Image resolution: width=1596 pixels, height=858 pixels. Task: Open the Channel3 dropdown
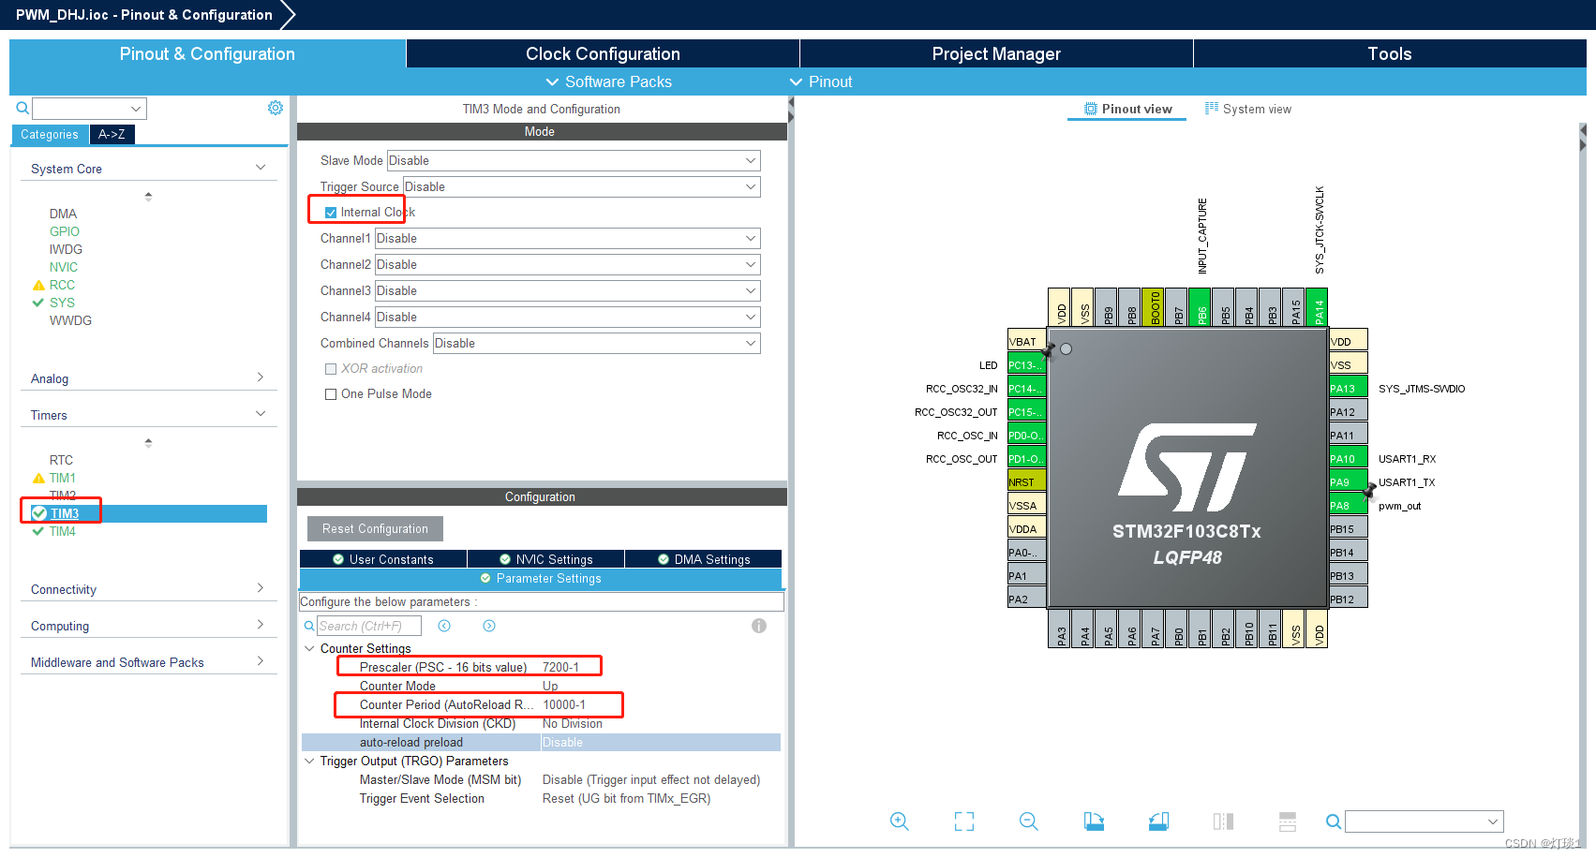[568, 290]
